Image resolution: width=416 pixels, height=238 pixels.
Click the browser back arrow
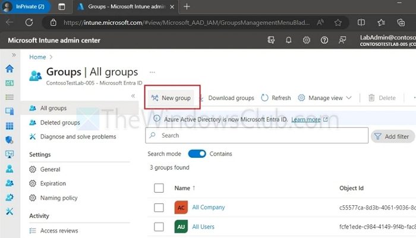coord(10,23)
